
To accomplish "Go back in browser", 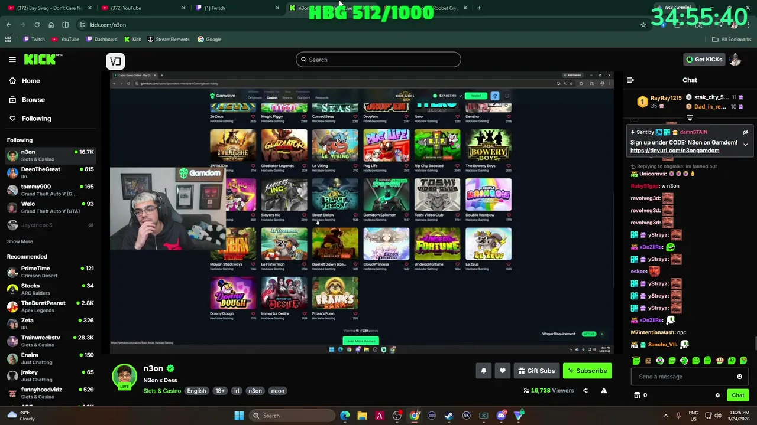I will [x=8, y=25].
